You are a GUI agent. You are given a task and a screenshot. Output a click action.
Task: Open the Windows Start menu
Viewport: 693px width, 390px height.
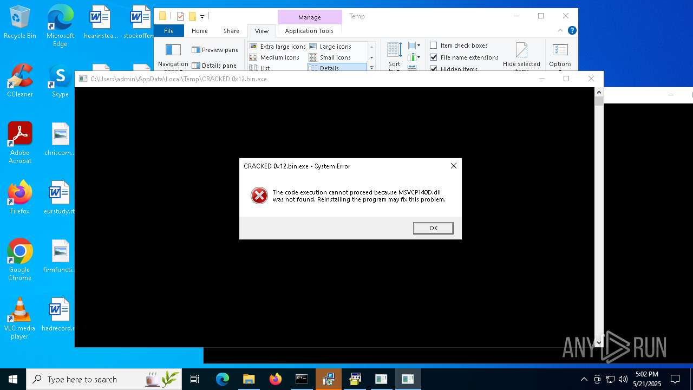(13, 379)
